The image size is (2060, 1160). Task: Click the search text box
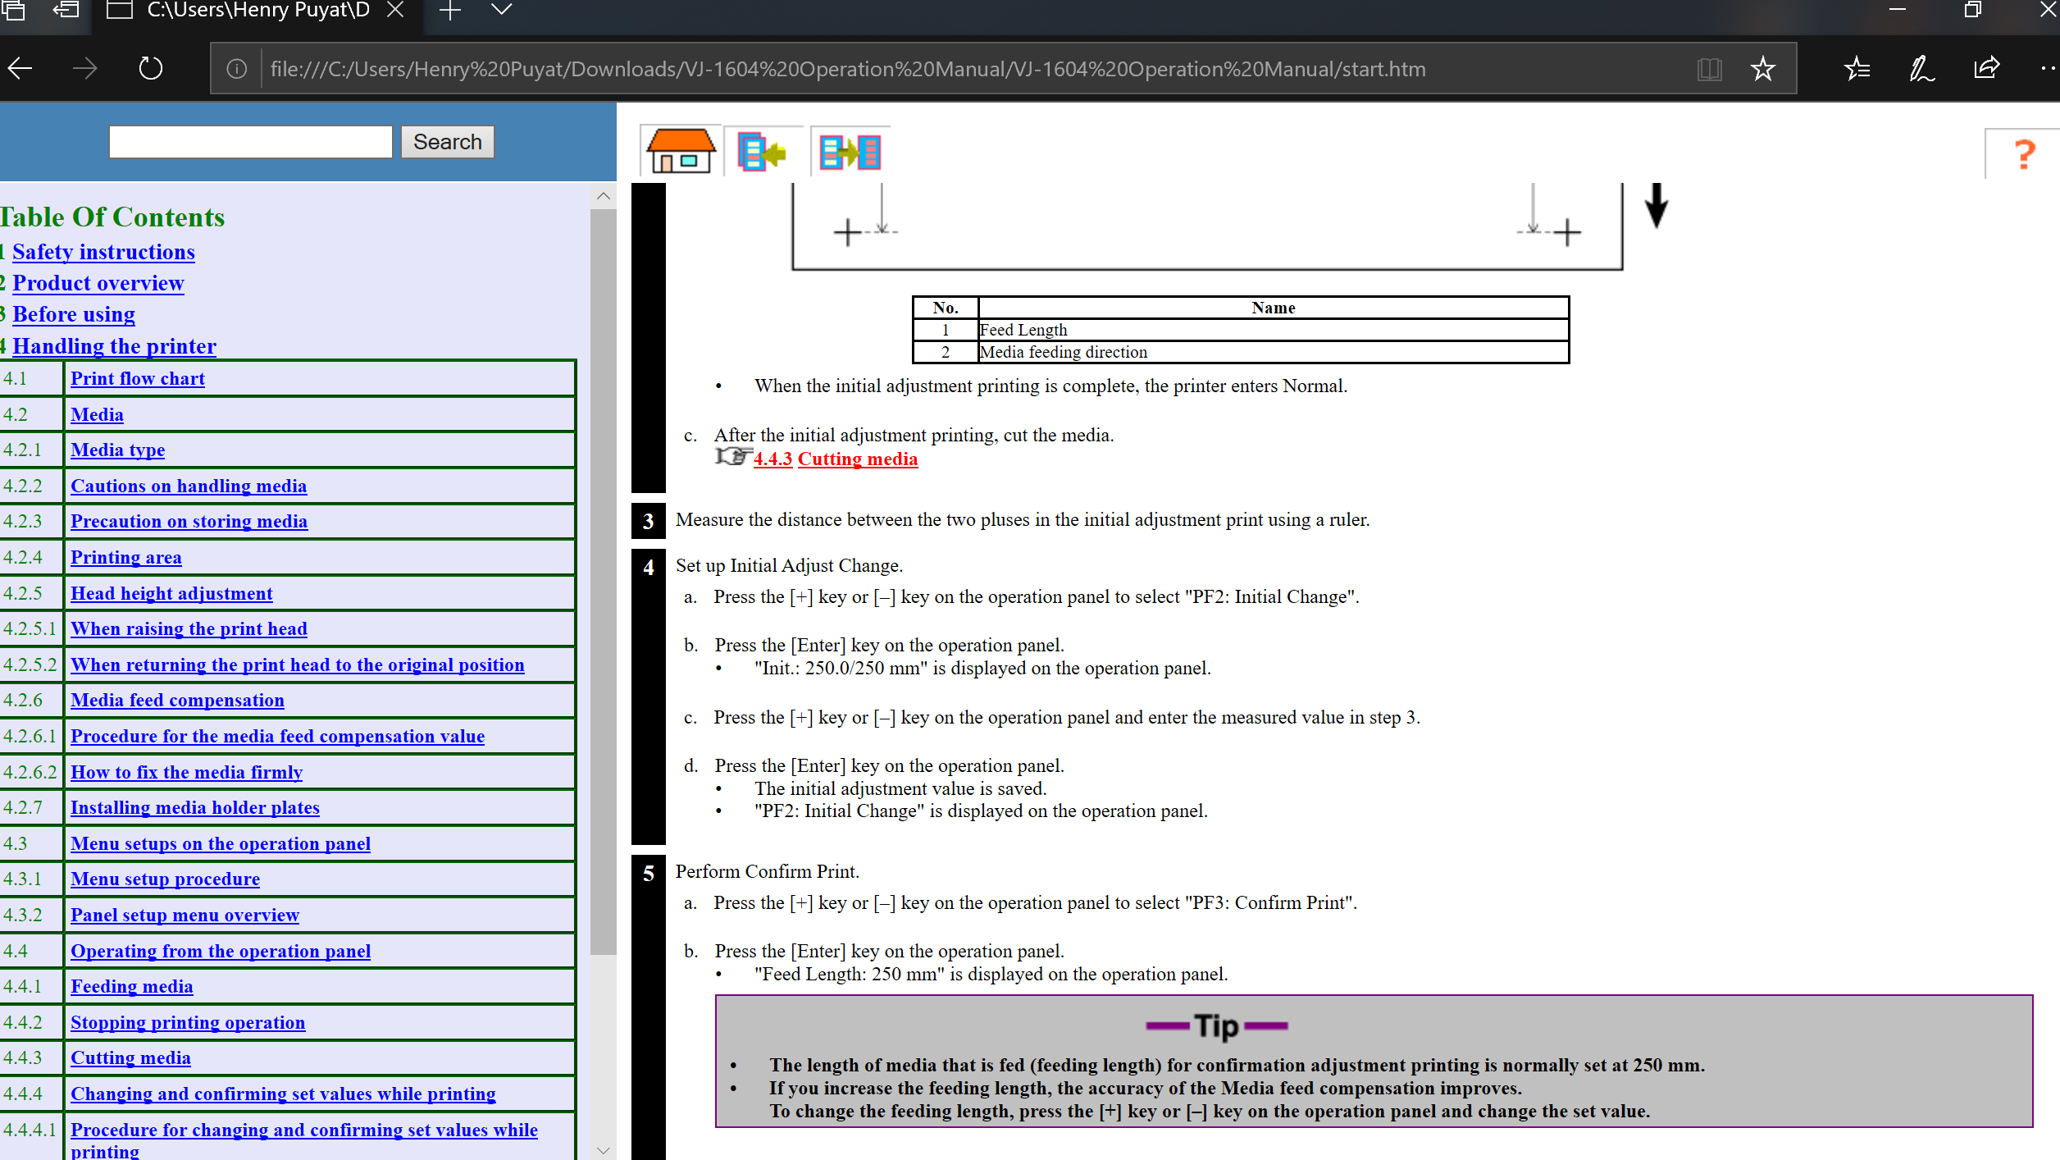click(x=250, y=142)
